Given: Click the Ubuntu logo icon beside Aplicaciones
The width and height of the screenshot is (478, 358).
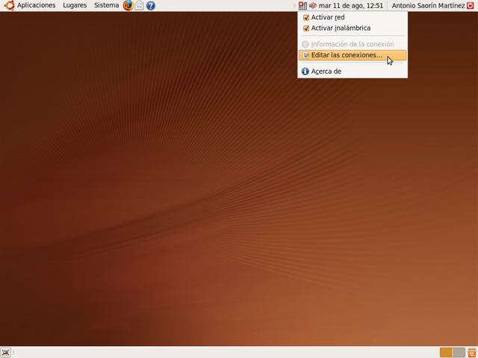Looking at the screenshot, I should (x=9, y=5).
